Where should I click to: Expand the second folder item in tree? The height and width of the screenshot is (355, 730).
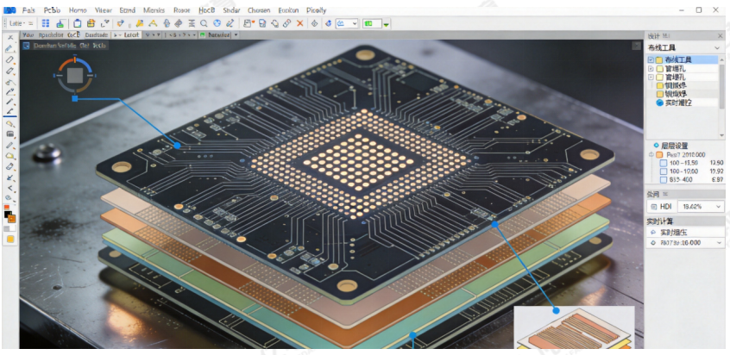coord(651,68)
